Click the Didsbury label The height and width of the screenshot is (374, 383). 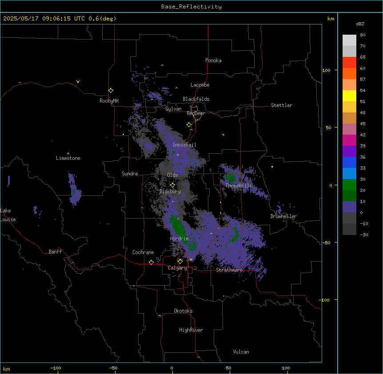click(170, 191)
